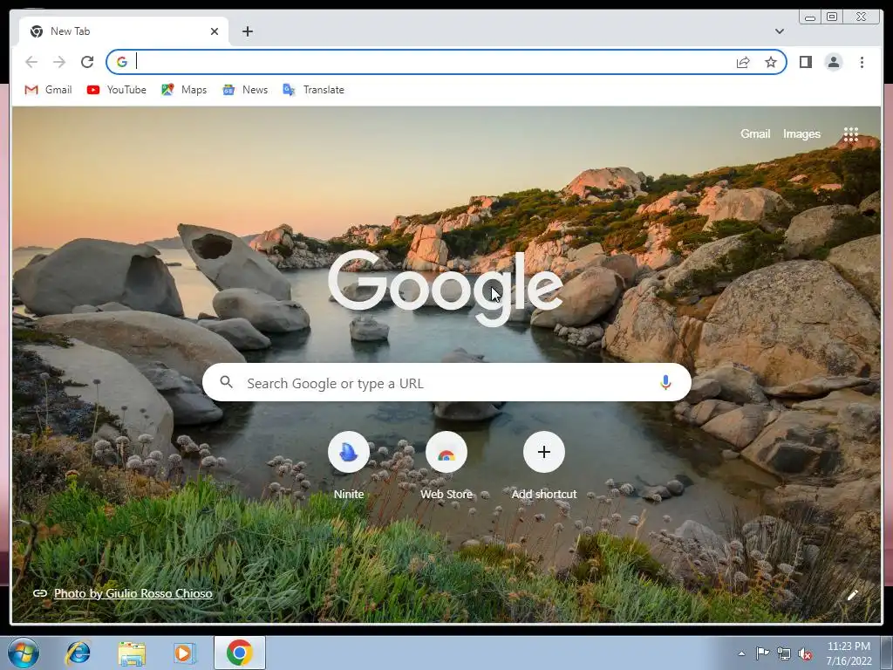Screen dimensions: 893x670
Task: Click the Search Google or type a URL box
Action: click(446, 382)
